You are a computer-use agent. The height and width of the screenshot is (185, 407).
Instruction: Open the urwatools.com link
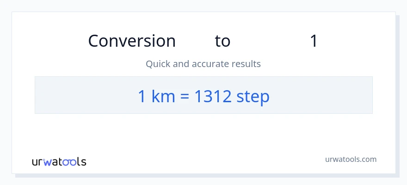point(351,160)
